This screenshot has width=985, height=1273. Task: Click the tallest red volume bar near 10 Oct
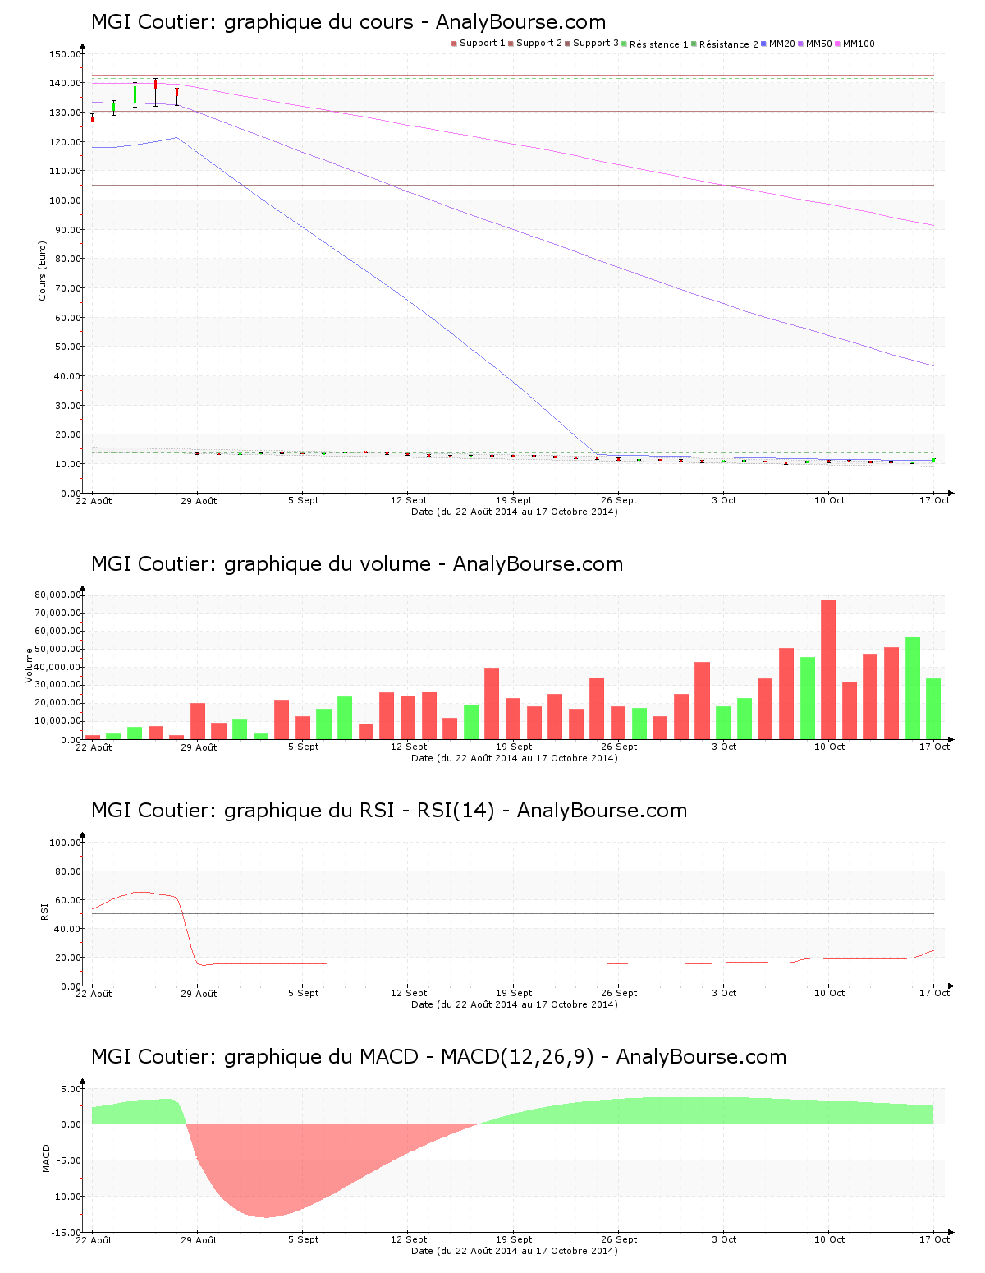pos(828,669)
